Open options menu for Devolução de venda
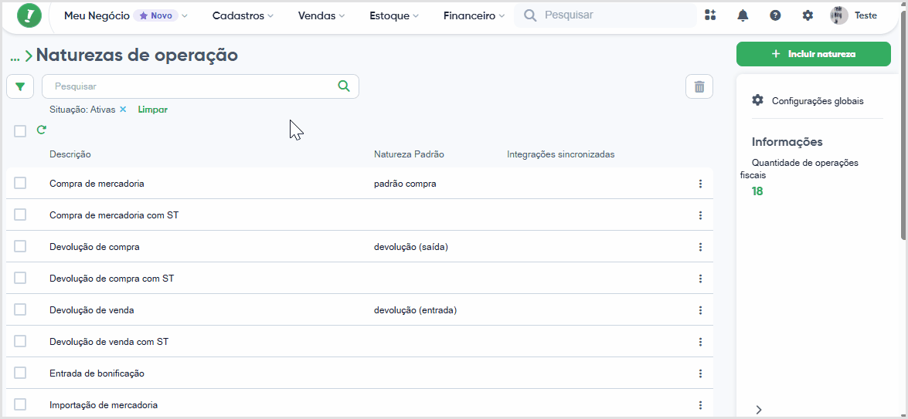Image resolution: width=908 pixels, height=419 pixels. pyautogui.click(x=700, y=310)
